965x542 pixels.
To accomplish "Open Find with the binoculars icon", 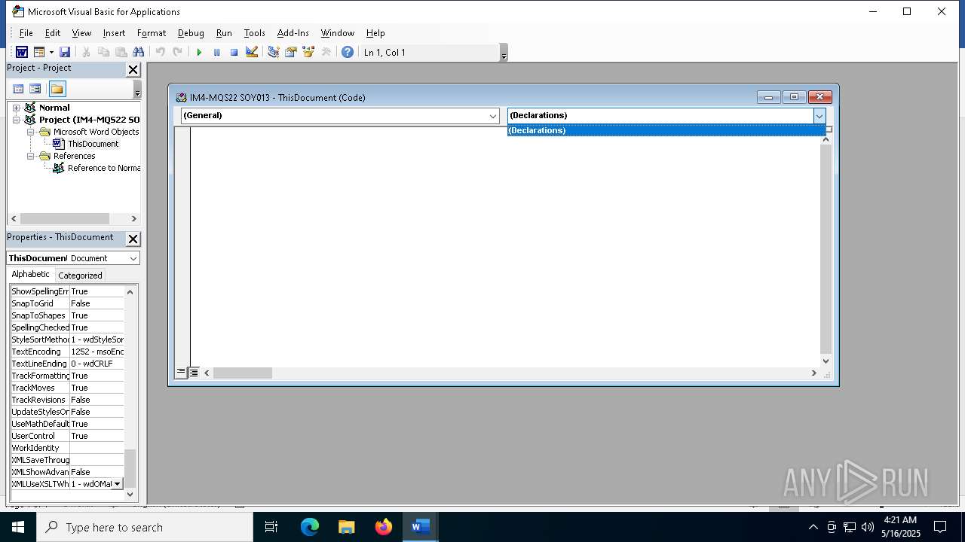I will coord(138,52).
